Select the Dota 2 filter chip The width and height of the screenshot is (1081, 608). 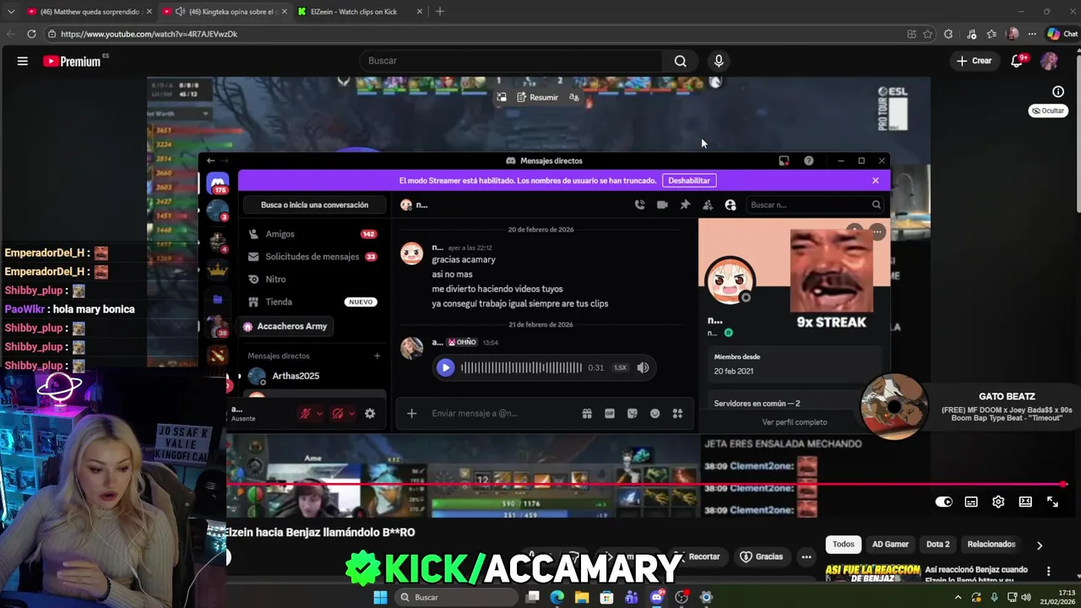click(x=937, y=545)
